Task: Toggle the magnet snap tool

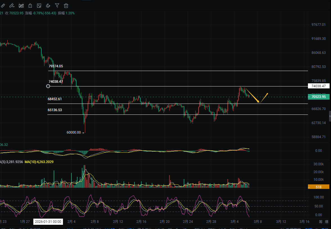Action: point(48,5)
